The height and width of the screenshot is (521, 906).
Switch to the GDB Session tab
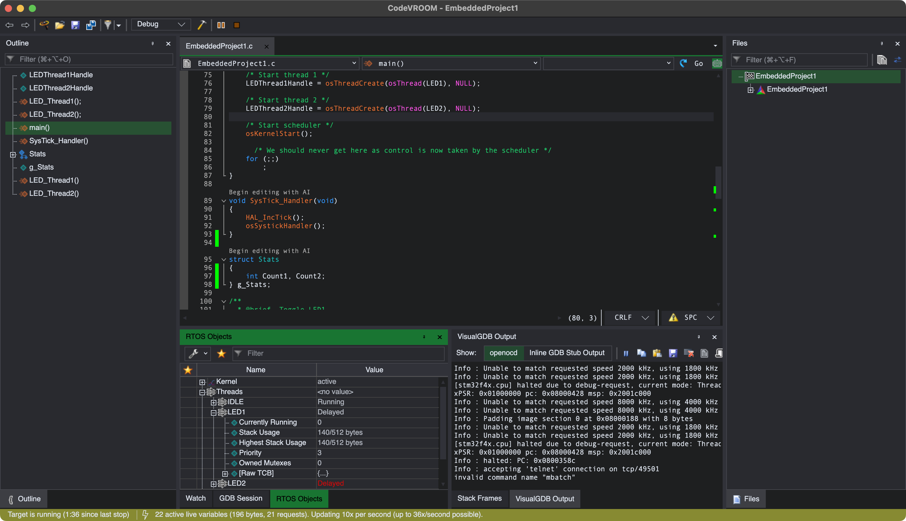pos(241,498)
